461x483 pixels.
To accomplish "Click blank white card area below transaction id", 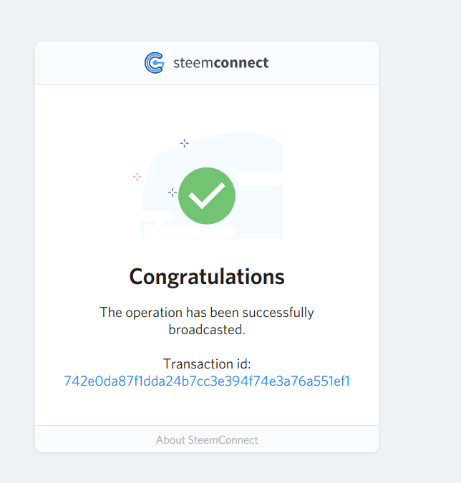I will pos(207,406).
